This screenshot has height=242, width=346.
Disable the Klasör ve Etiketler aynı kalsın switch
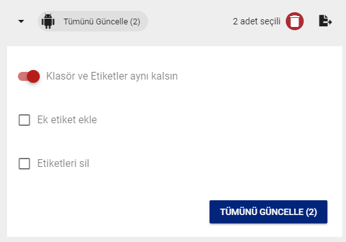(29, 76)
